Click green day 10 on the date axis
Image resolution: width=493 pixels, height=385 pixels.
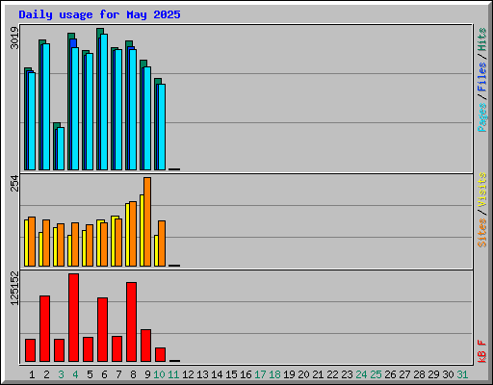click(159, 374)
